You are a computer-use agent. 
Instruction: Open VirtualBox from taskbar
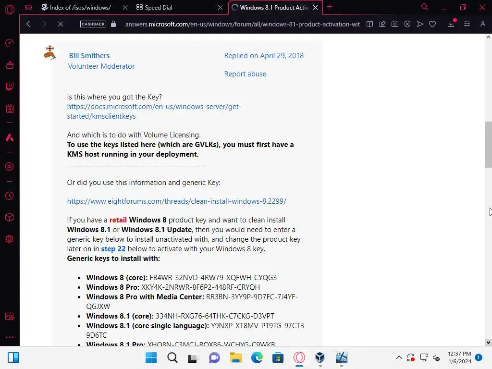(x=320, y=357)
